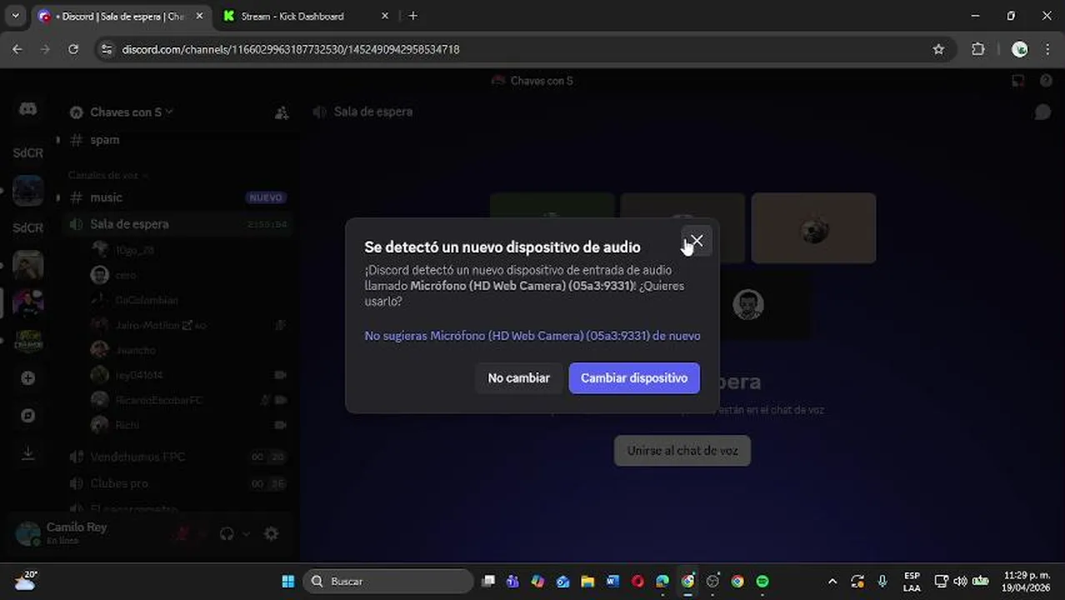Open browser extensions puzzle icon
This screenshot has height=600, width=1065.
click(x=978, y=49)
